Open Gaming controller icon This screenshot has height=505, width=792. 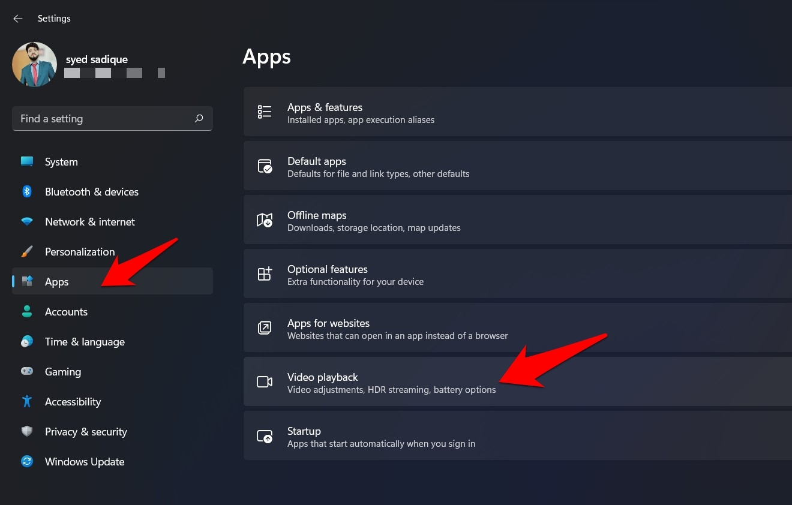27,372
